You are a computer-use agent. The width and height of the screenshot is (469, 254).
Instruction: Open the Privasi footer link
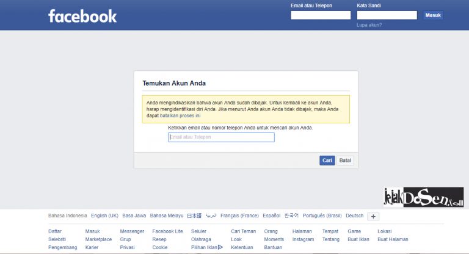click(127, 247)
